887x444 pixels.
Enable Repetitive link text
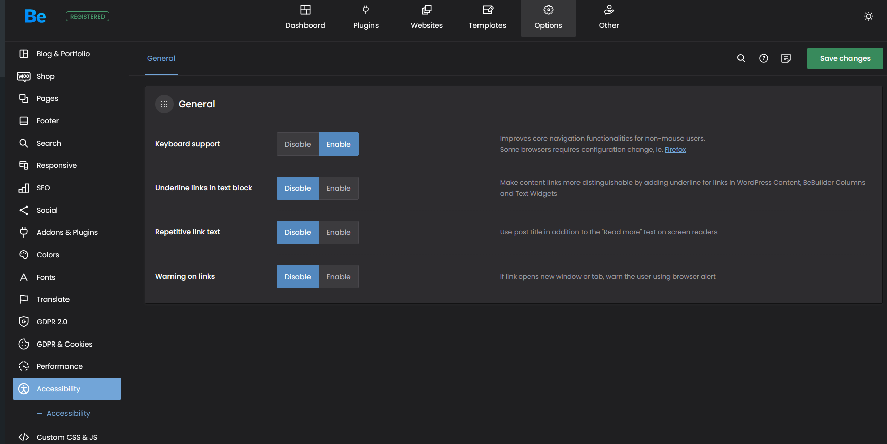[x=338, y=232]
